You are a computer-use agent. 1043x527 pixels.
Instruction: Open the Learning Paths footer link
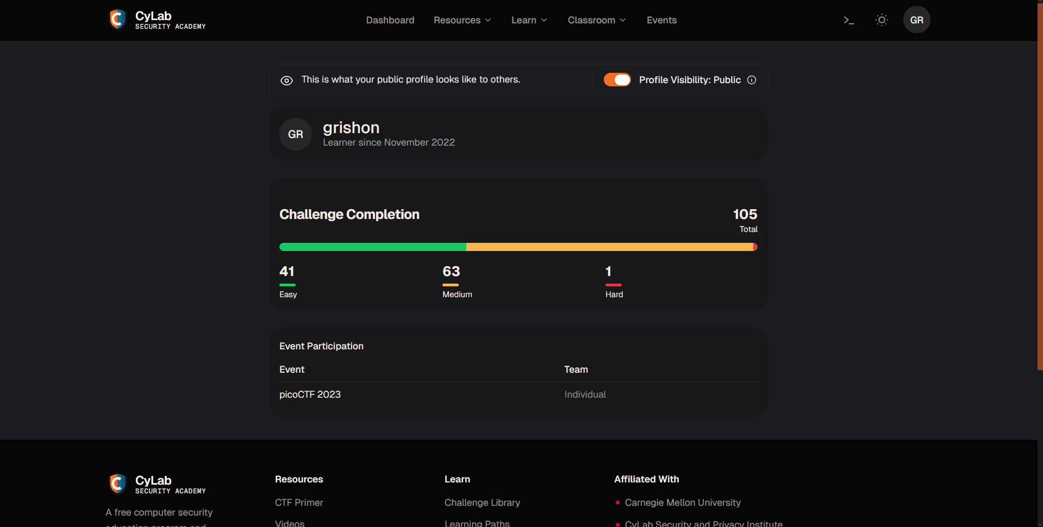tap(477, 523)
